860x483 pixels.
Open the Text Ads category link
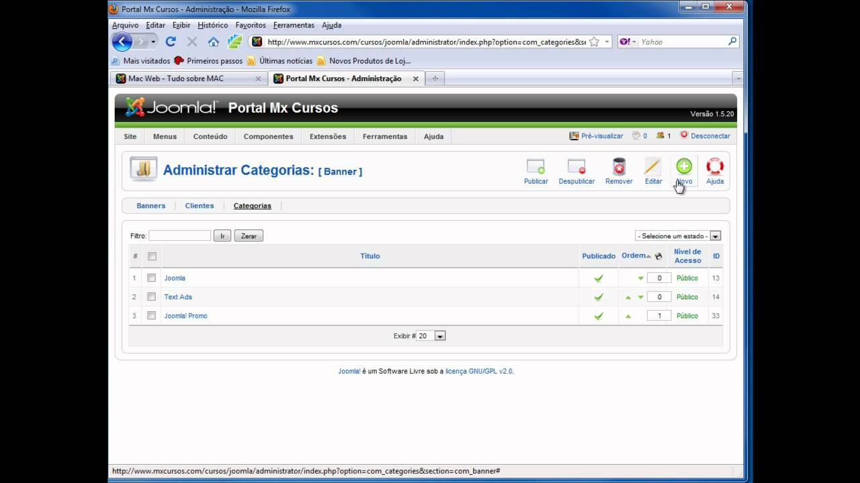[x=178, y=297]
